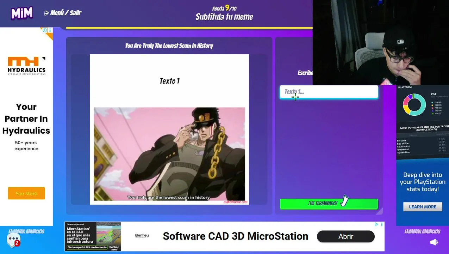
Task: Click the 50+ years experience text
Action: (26, 146)
